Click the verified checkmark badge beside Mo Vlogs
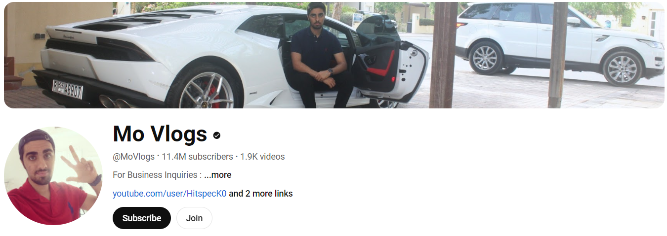Viewport: 667px width, 236px height. point(216,135)
